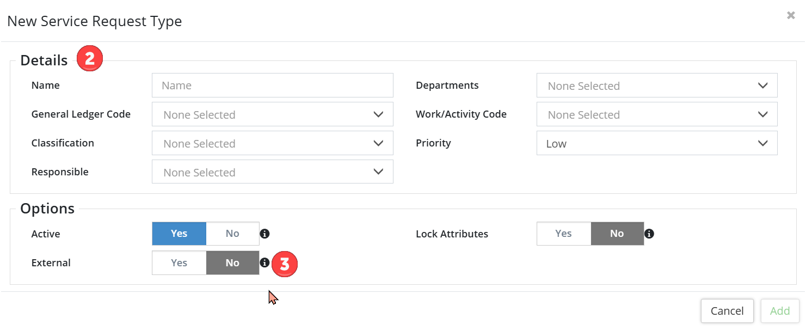Expand the Classification dropdown
The width and height of the screenshot is (806, 330).
pyautogui.click(x=272, y=143)
